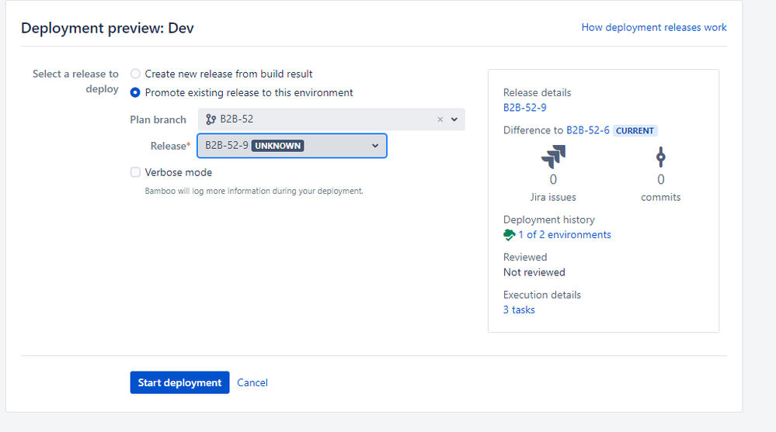Expand the Plan branch dropdown arrow
776x432 pixels.
click(454, 119)
